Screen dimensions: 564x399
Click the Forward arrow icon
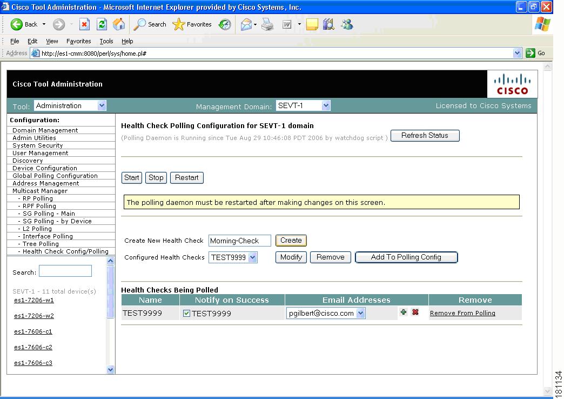[59, 24]
